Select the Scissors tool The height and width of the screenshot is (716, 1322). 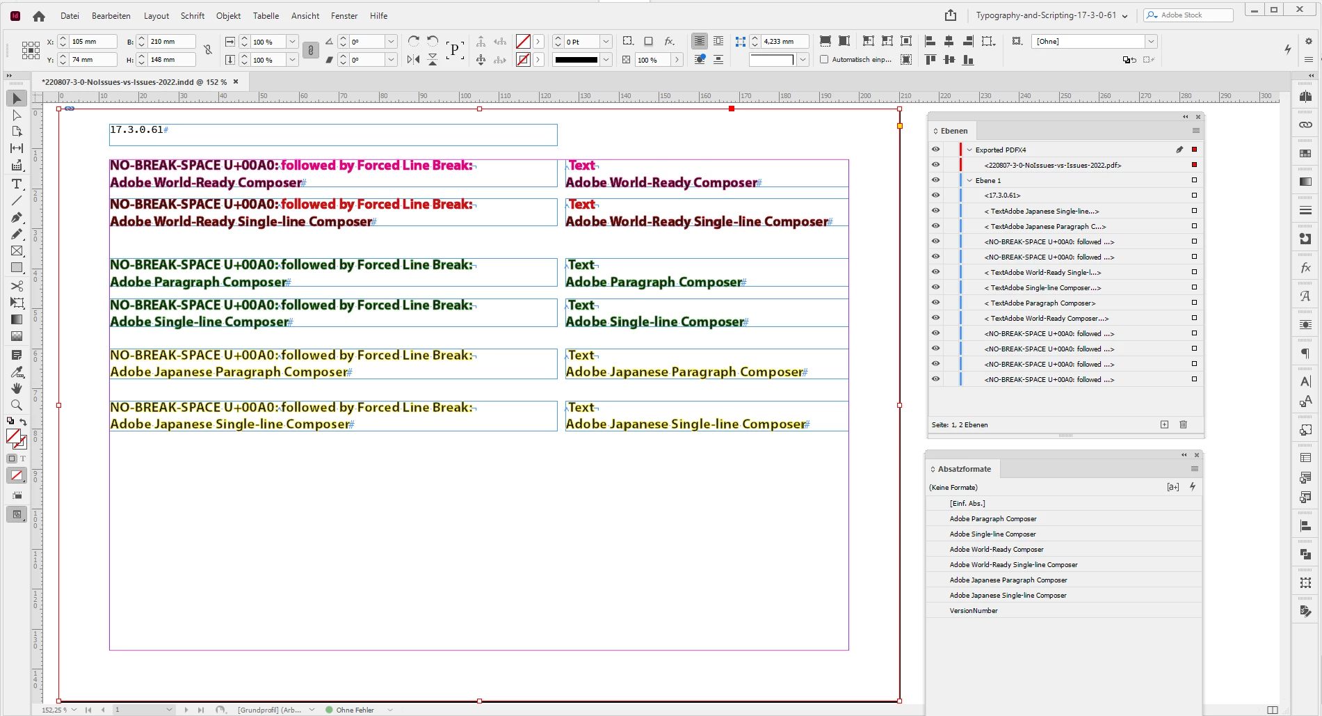click(17, 286)
